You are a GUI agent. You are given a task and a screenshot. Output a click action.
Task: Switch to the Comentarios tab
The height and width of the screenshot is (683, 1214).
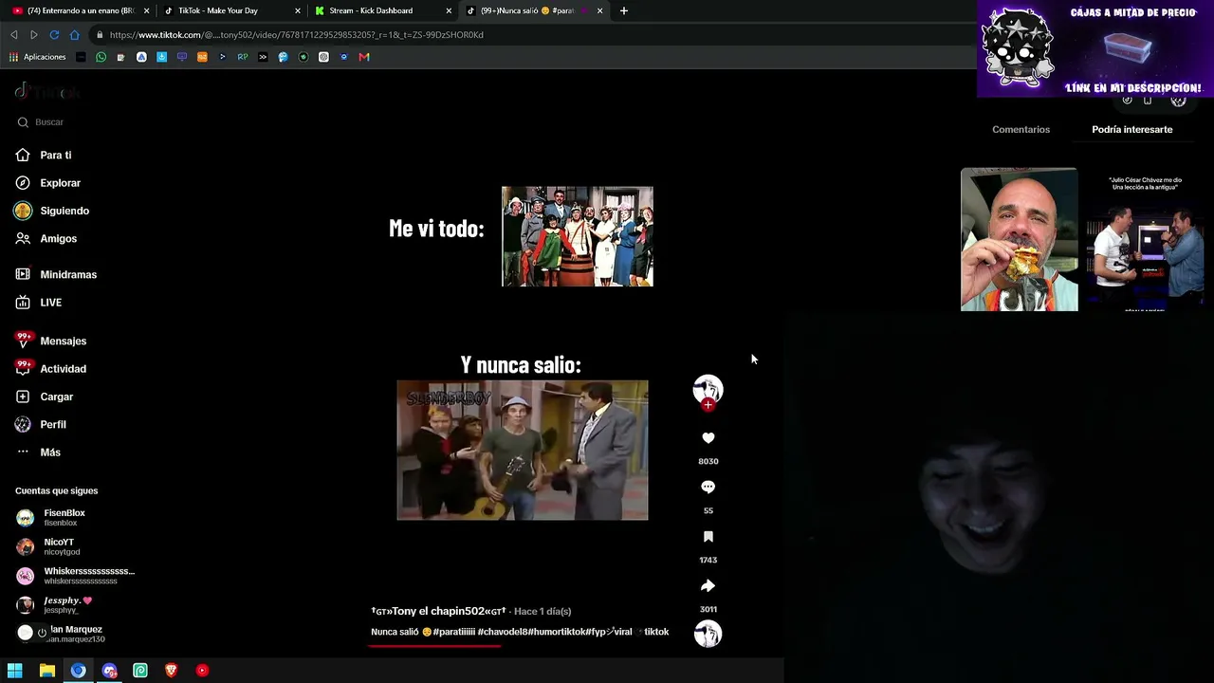(x=1021, y=129)
